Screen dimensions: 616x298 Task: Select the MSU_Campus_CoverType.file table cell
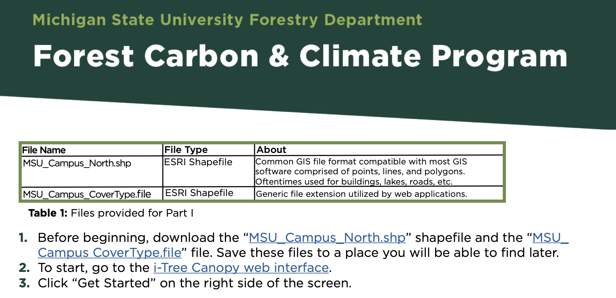pos(87,194)
